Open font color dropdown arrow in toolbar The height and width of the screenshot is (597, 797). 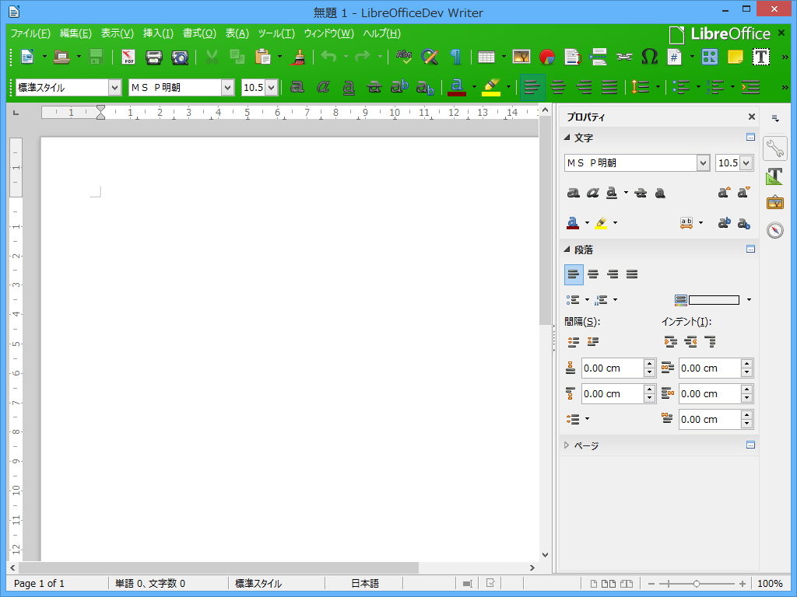474,87
